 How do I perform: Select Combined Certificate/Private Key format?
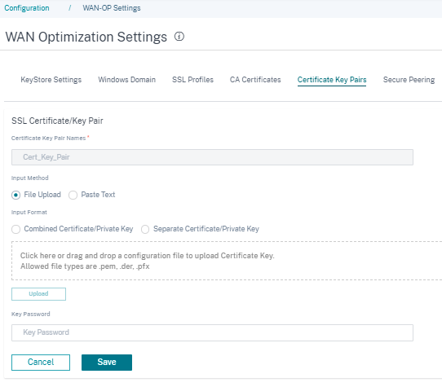pos(15,229)
